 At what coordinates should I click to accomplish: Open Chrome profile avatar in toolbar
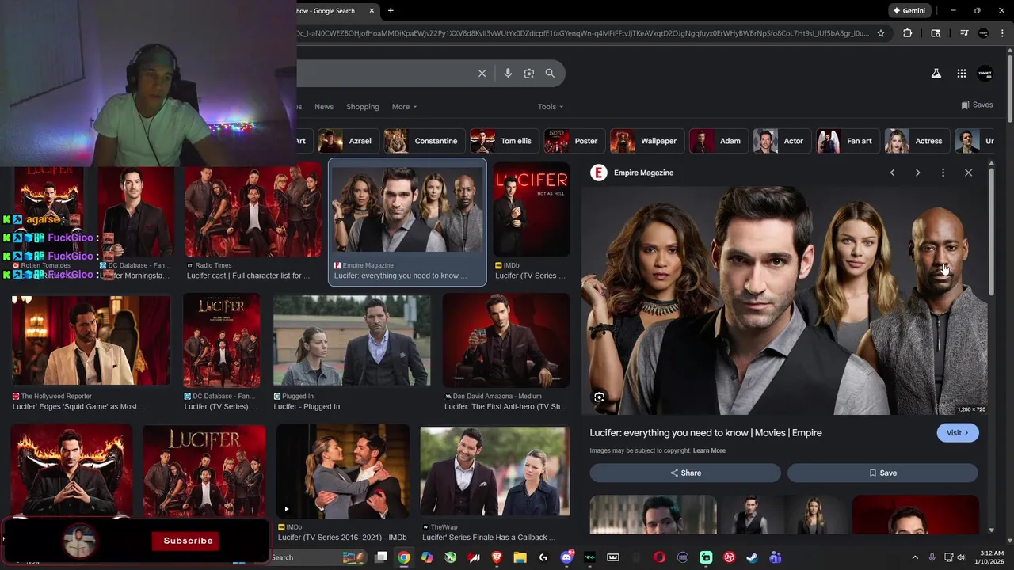[983, 33]
